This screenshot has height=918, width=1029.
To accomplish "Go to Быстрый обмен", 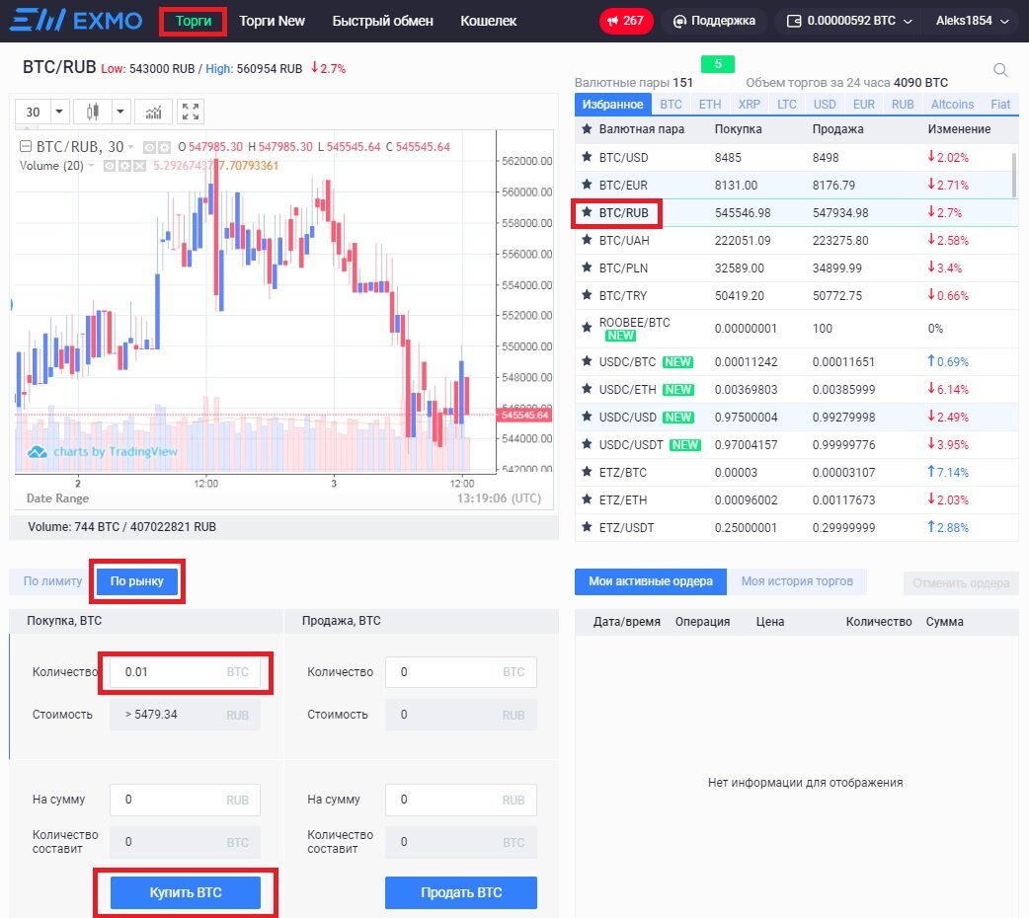I will [382, 21].
